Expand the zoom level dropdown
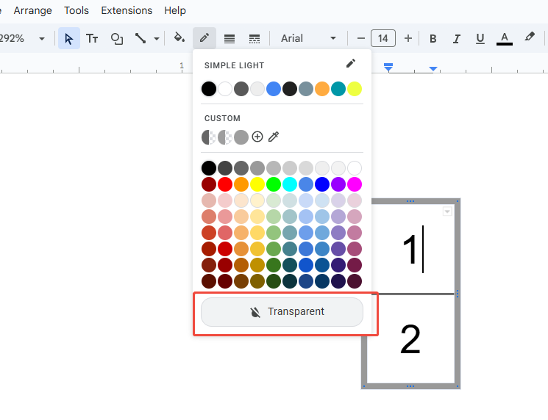Screen dimensions: 548x420 coord(41,38)
